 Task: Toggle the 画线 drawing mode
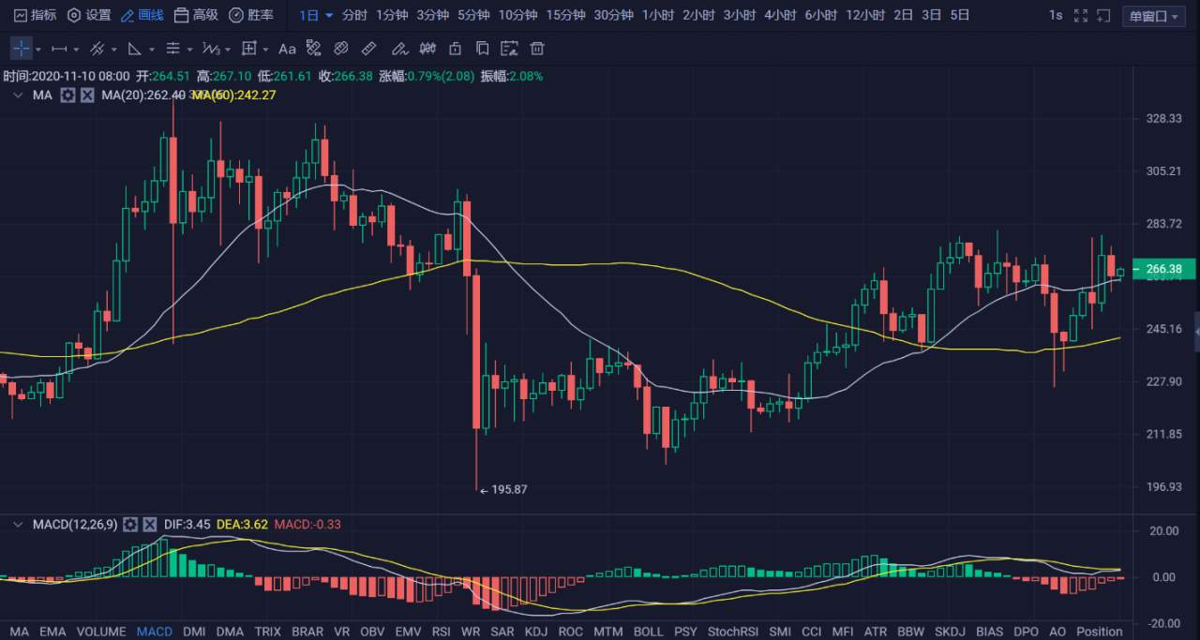click(142, 15)
